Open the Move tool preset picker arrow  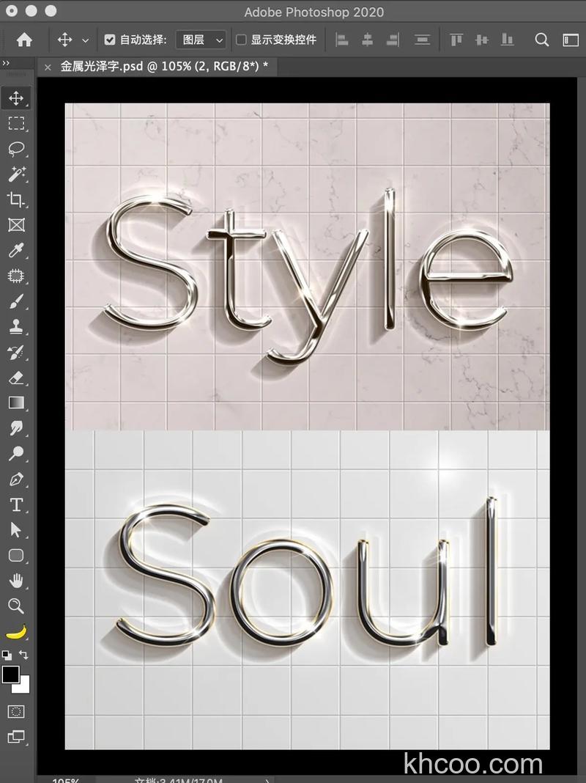click(x=85, y=40)
